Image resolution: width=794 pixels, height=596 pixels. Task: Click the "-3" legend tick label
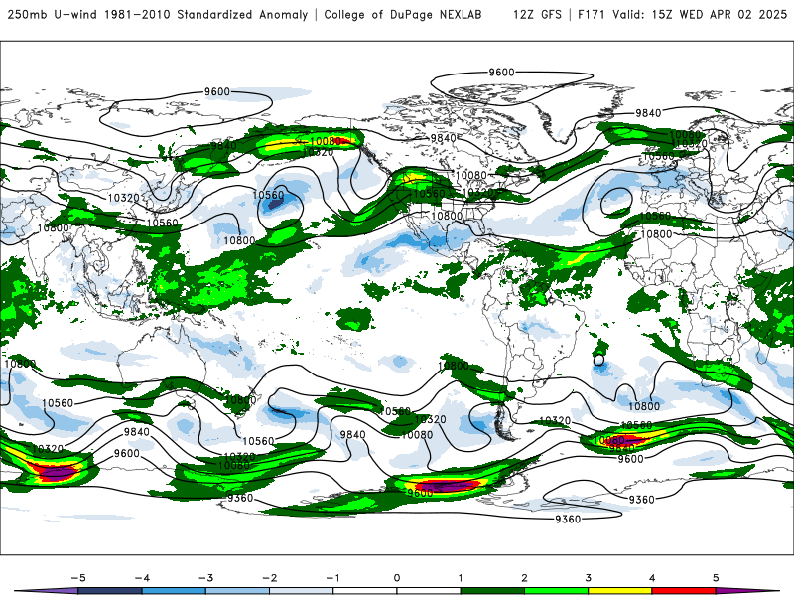pos(205,578)
